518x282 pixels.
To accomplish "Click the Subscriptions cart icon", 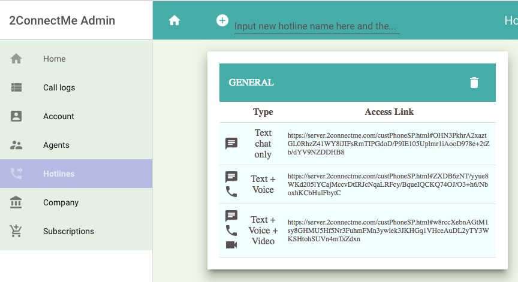I will 16,231.
